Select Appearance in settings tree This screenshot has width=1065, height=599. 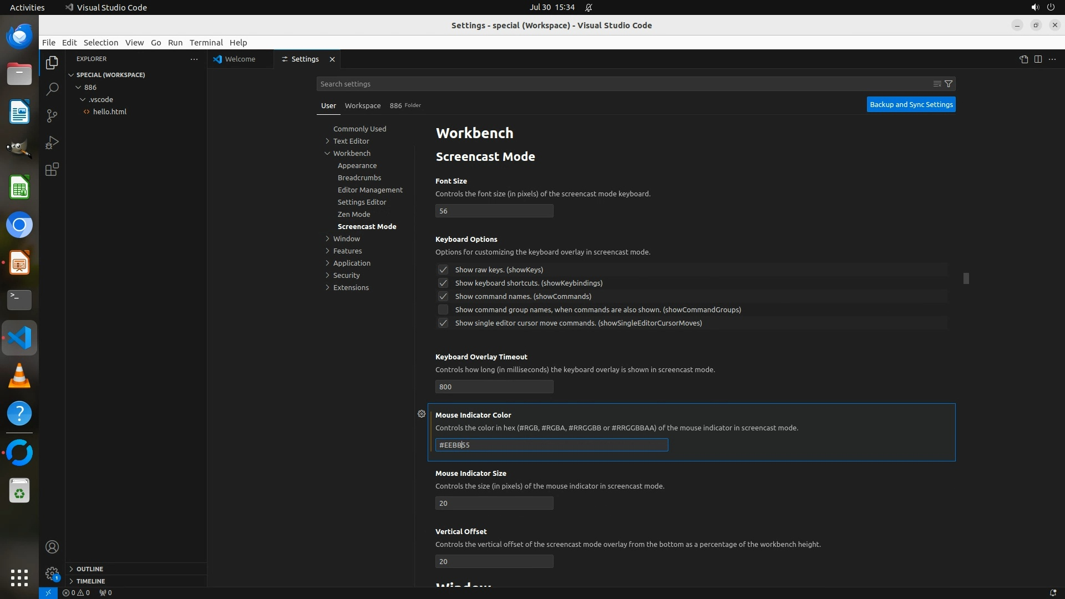[357, 165]
